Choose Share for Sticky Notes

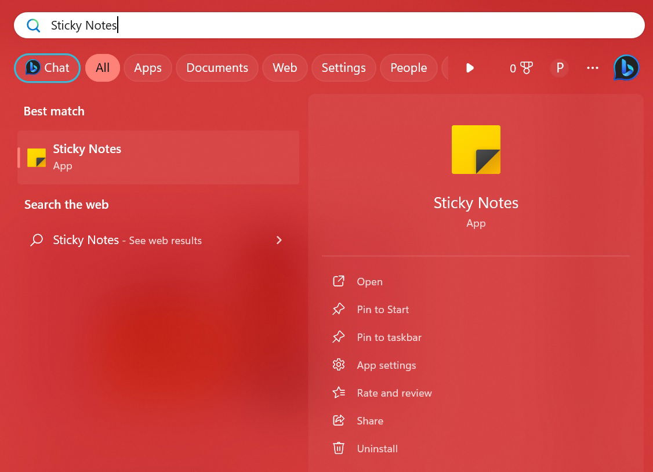click(x=370, y=421)
